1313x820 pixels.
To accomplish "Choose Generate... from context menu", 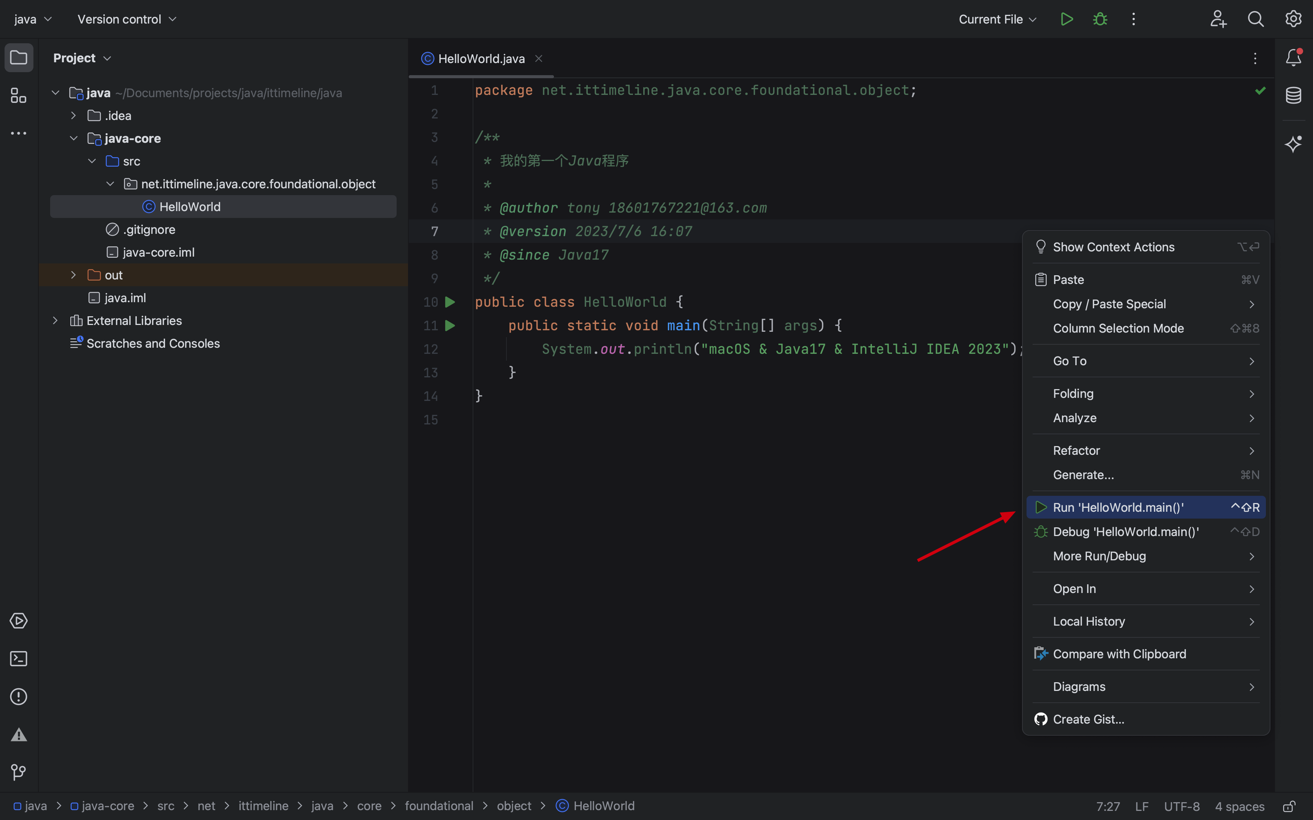I will (1146, 475).
